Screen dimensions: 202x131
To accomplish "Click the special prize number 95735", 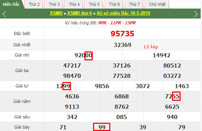I will [122, 34].
